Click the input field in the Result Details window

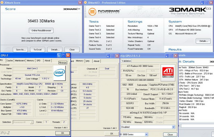[x=197, y=126]
